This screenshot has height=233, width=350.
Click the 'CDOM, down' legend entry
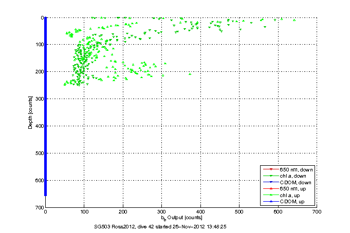coord(296,182)
